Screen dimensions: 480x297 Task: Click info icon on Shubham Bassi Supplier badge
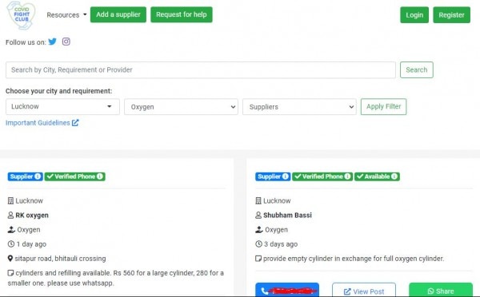286,176
